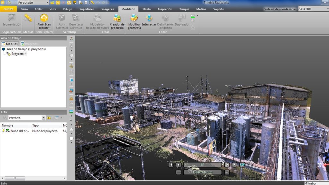Click the camera icon beside station controls
The image size is (329, 185).
tap(242, 164)
